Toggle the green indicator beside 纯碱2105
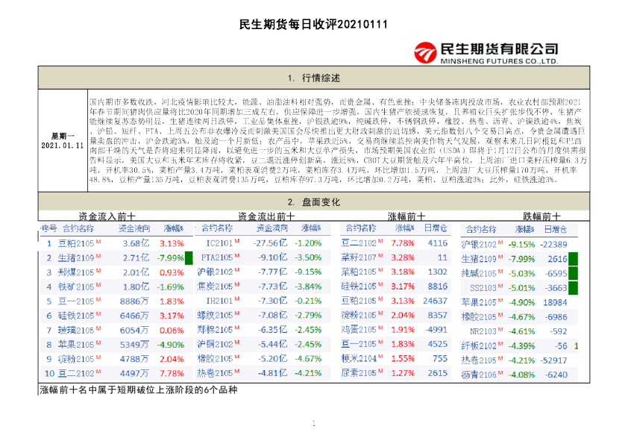Screen dimensions: 628x444 tap(574, 272)
